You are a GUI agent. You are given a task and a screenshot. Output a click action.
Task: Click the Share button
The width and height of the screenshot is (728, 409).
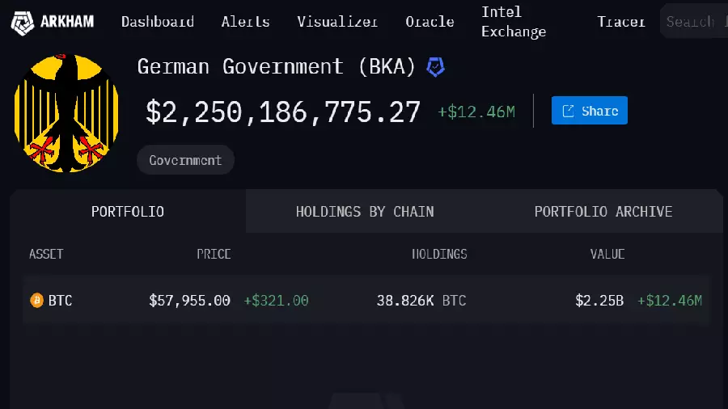[x=589, y=111]
